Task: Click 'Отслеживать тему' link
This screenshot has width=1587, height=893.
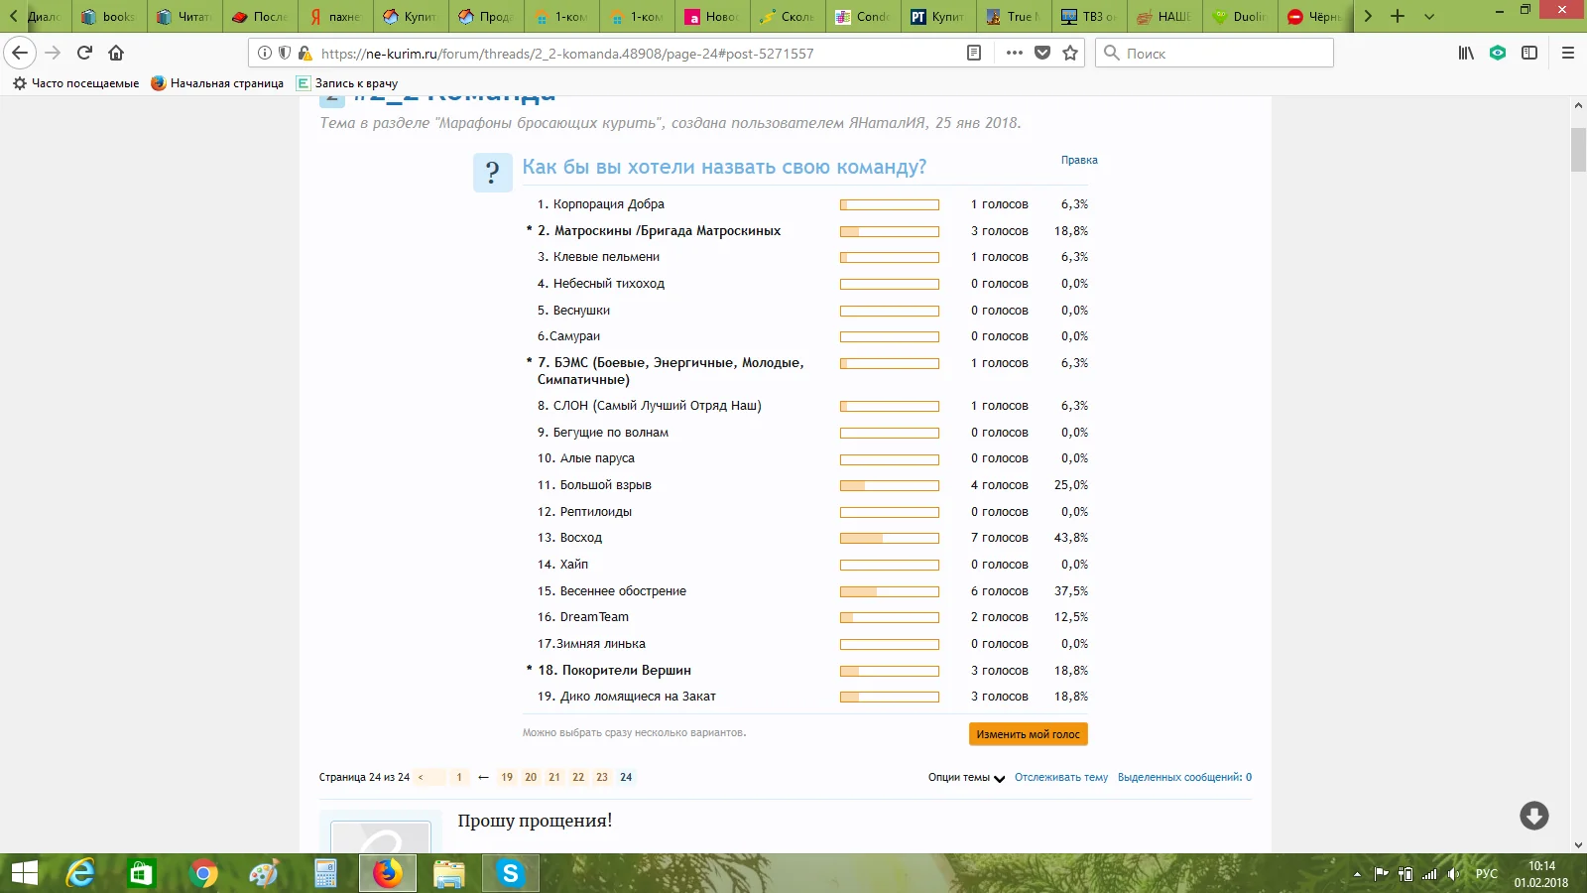Action: 1060,777
